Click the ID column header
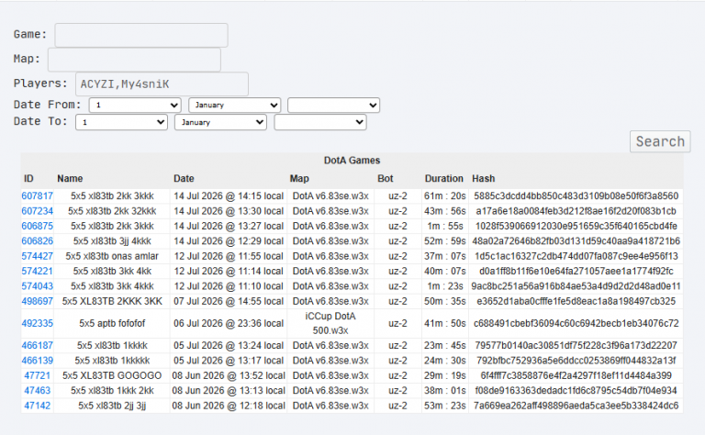This screenshot has height=435, width=705. [28, 178]
